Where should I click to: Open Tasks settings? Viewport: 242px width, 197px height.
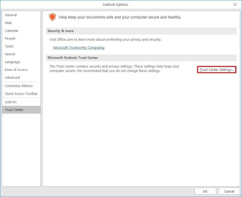(x=9, y=46)
